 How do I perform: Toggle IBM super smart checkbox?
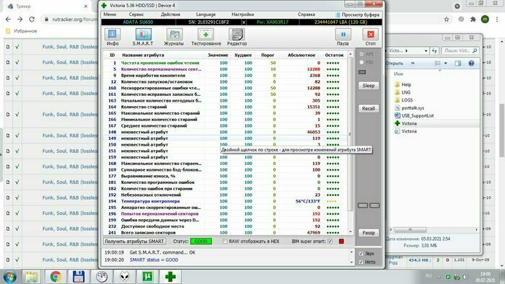(330, 241)
